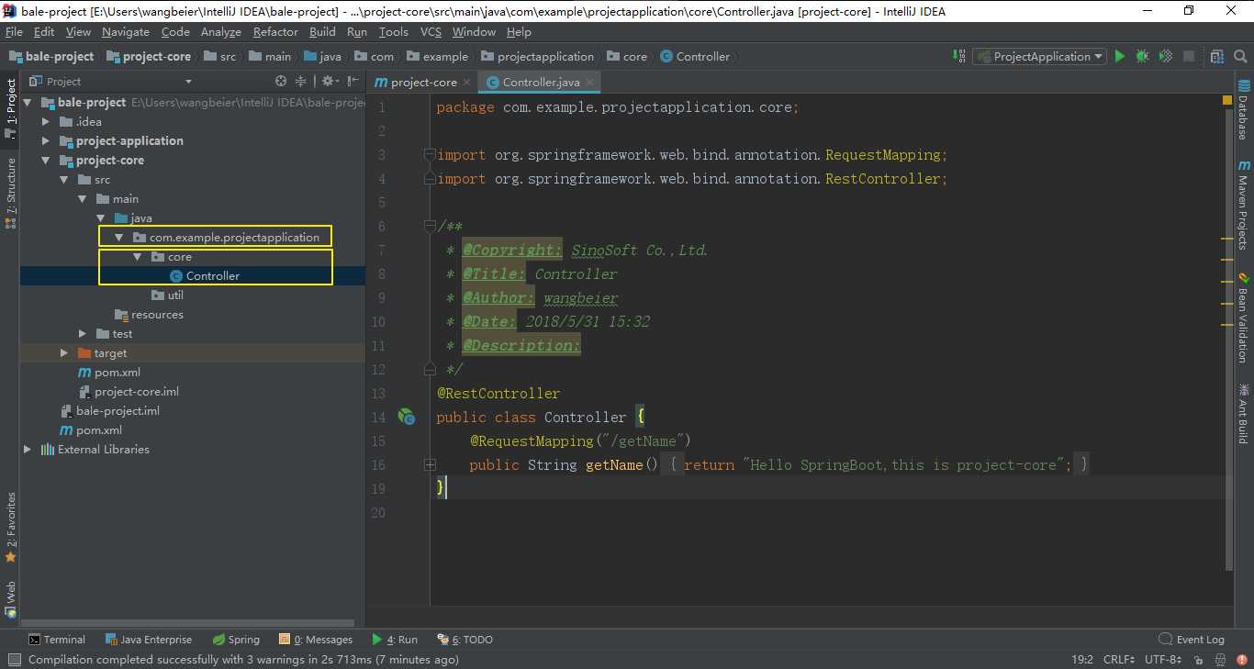
Task: Open the Navigate menu
Action: coord(126,32)
